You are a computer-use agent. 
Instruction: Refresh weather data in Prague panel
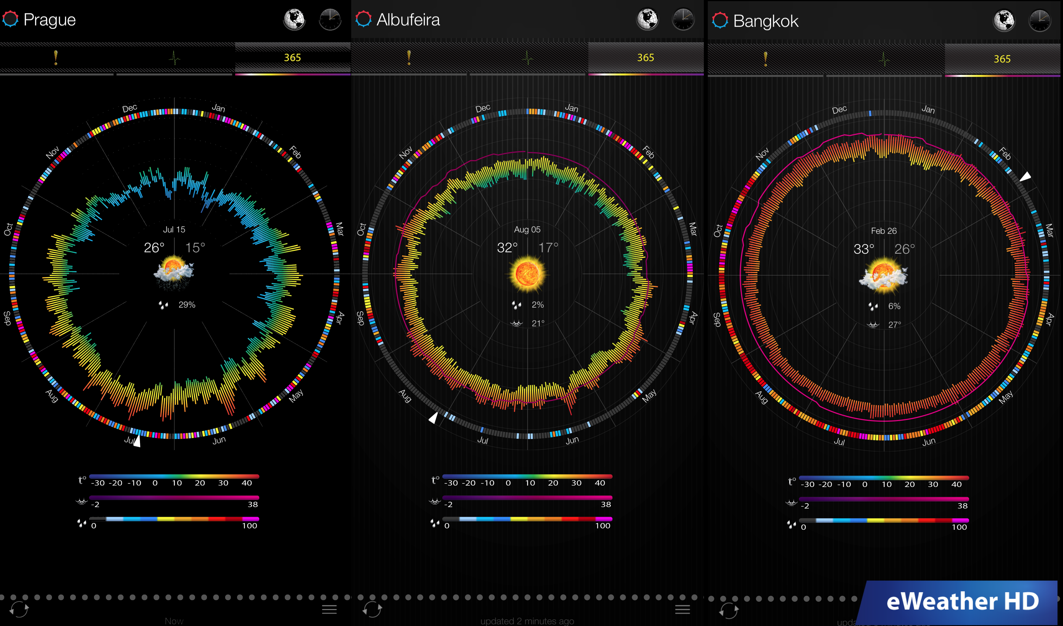[x=19, y=609]
